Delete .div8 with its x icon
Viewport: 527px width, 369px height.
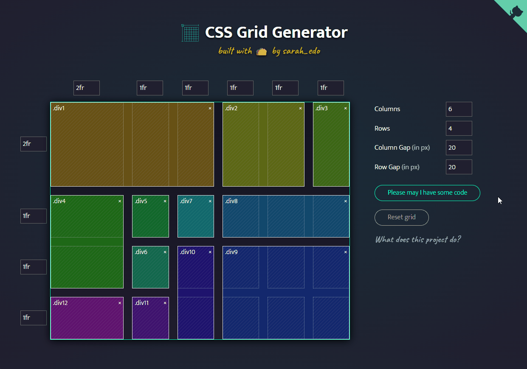[x=345, y=201]
